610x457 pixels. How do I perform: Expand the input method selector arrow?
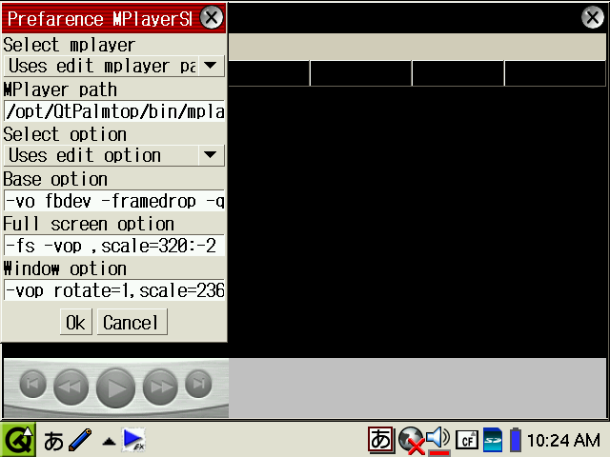(x=109, y=442)
